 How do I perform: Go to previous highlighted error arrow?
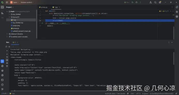point(170,11)
